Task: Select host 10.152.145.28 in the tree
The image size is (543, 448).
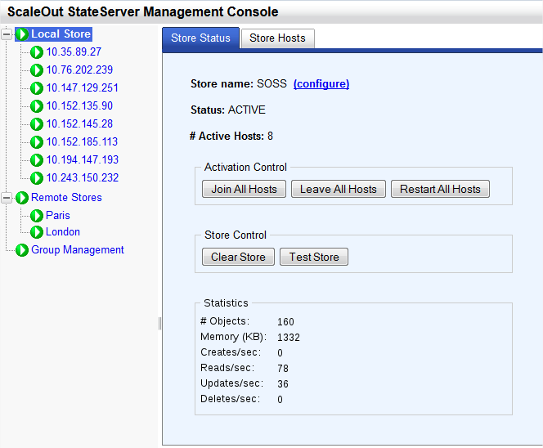Action: click(79, 124)
